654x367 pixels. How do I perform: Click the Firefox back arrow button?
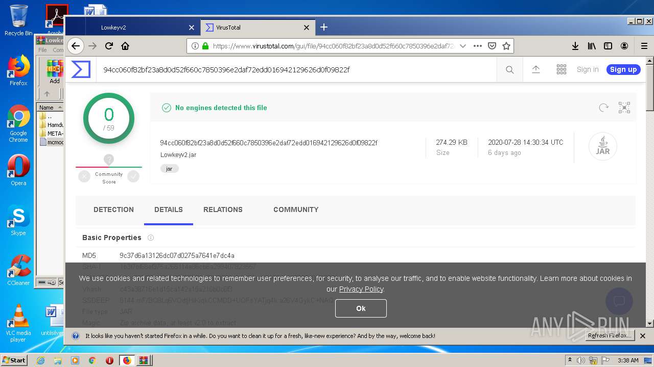tap(76, 46)
